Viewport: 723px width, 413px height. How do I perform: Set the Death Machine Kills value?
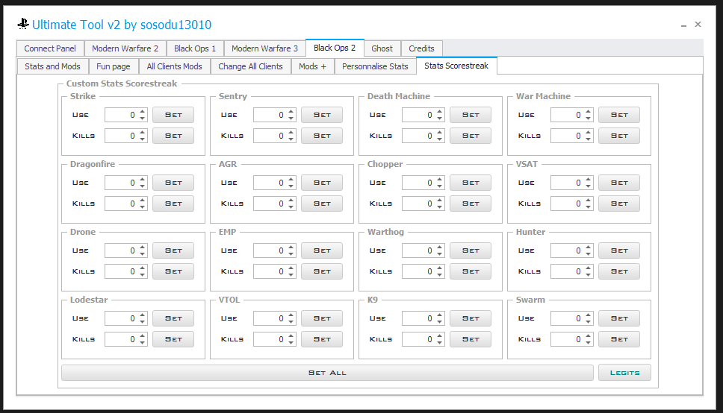(x=471, y=136)
